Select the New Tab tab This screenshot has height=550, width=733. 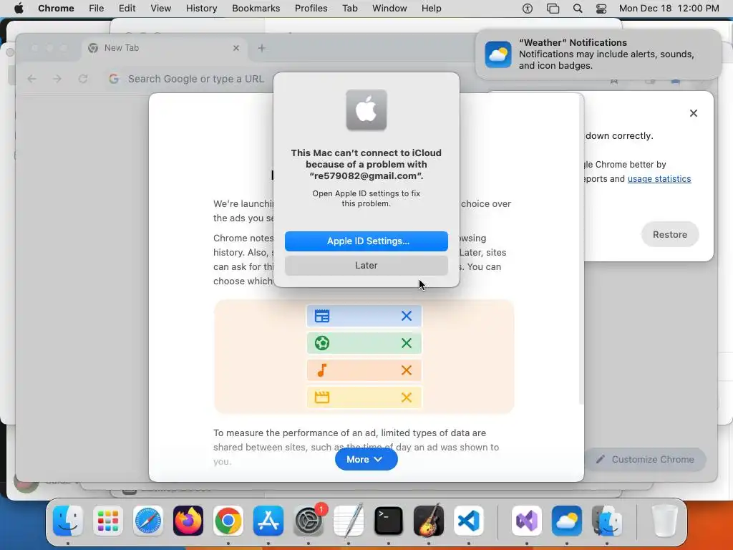164,48
